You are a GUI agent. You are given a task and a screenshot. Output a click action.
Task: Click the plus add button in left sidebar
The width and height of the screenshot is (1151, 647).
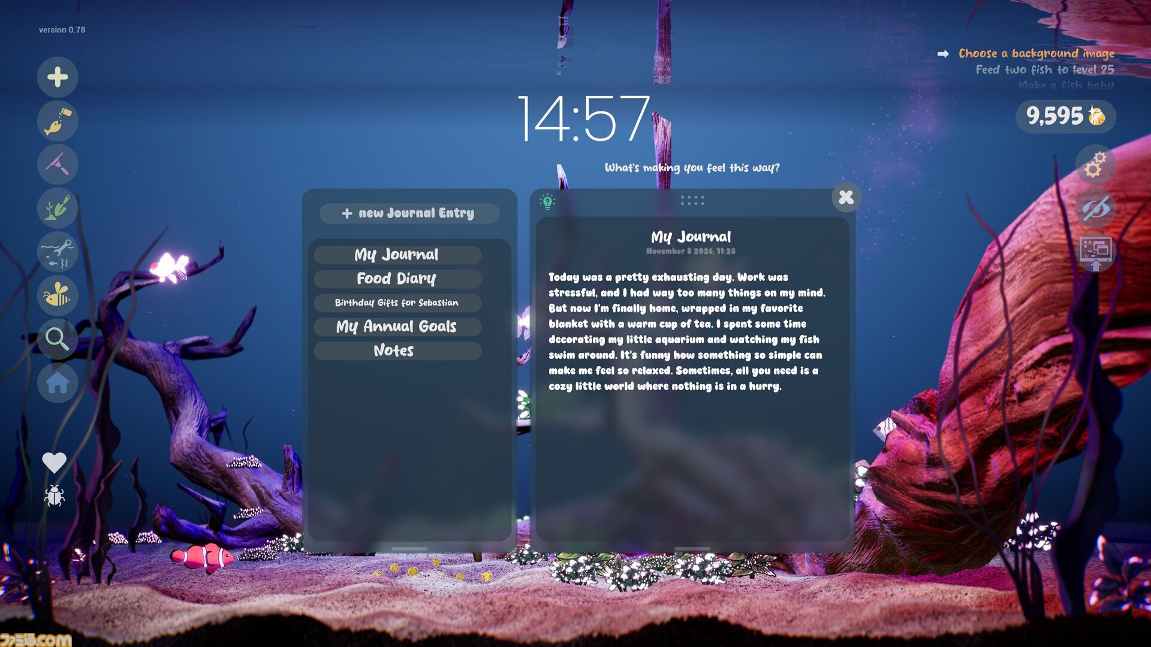(x=58, y=77)
